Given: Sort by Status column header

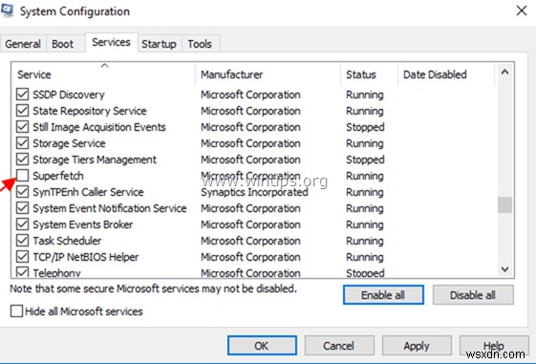Looking at the screenshot, I should 369,75.
